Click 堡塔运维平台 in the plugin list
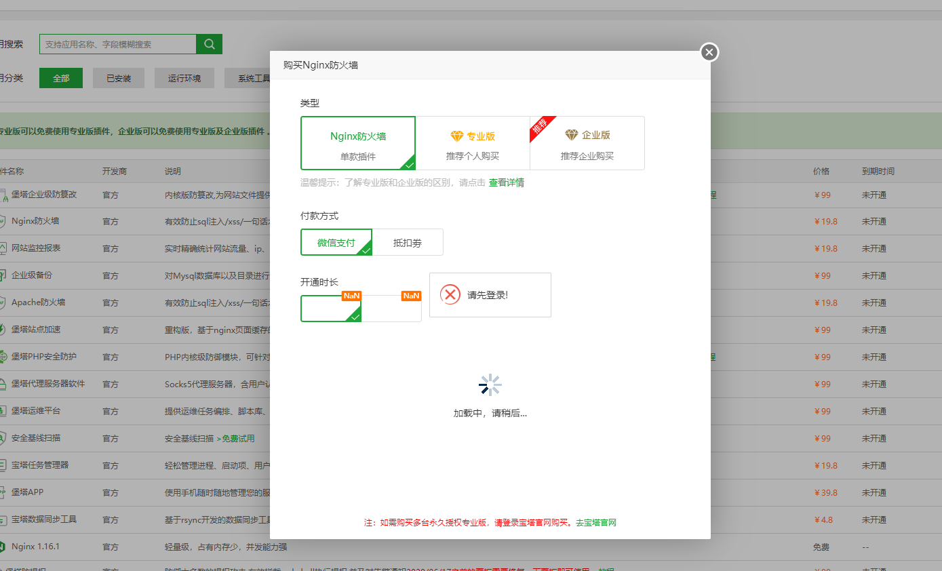The image size is (942, 571). click(36, 412)
